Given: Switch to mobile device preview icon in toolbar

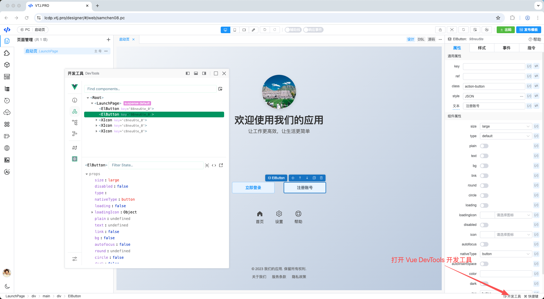Looking at the screenshot, I should pyautogui.click(x=235, y=30).
